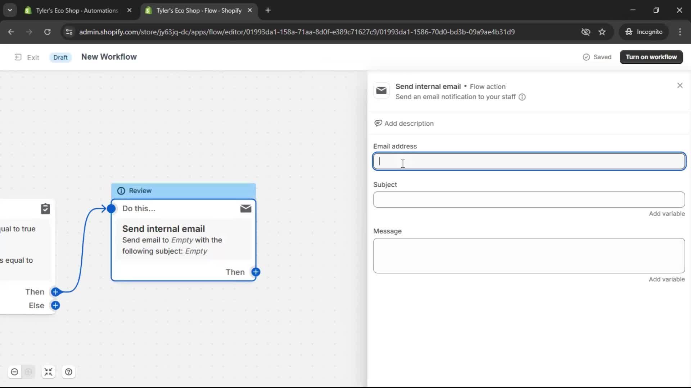Image resolution: width=691 pixels, height=388 pixels.
Task: Exit the workflow editor
Action: 27,57
